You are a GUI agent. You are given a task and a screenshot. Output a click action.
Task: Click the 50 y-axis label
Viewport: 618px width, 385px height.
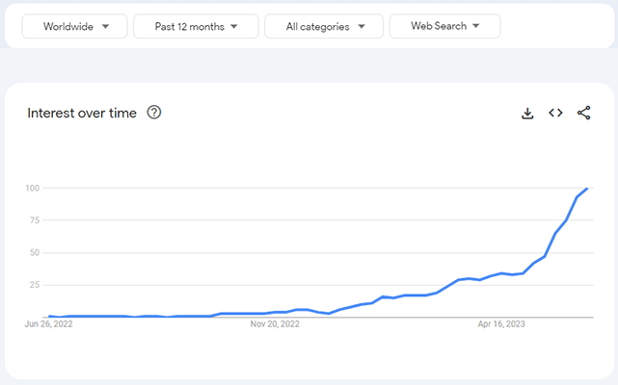coord(35,252)
